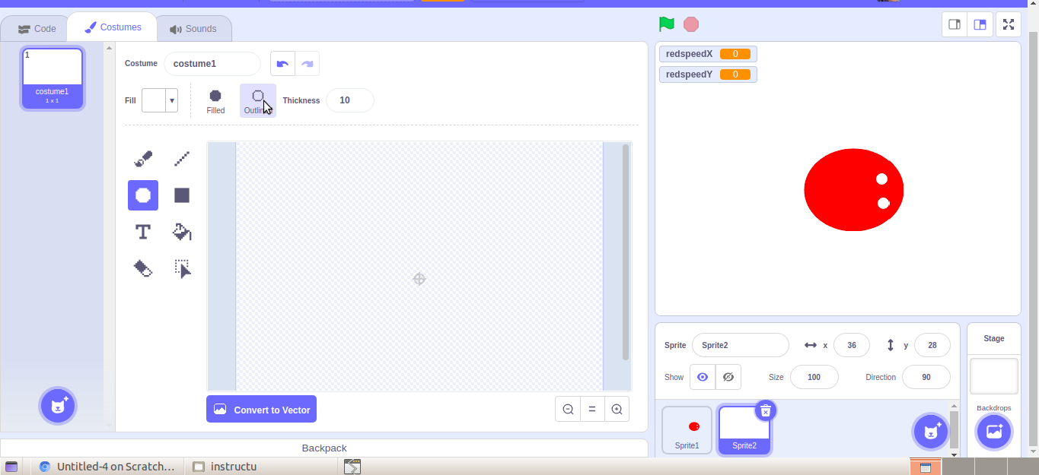This screenshot has width=1039, height=475.
Task: Select the Line tool
Action: [x=181, y=158]
